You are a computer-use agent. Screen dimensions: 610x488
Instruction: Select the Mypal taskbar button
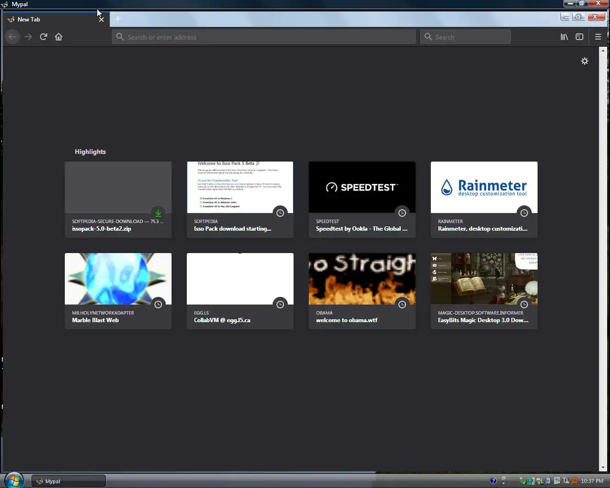[x=69, y=481]
